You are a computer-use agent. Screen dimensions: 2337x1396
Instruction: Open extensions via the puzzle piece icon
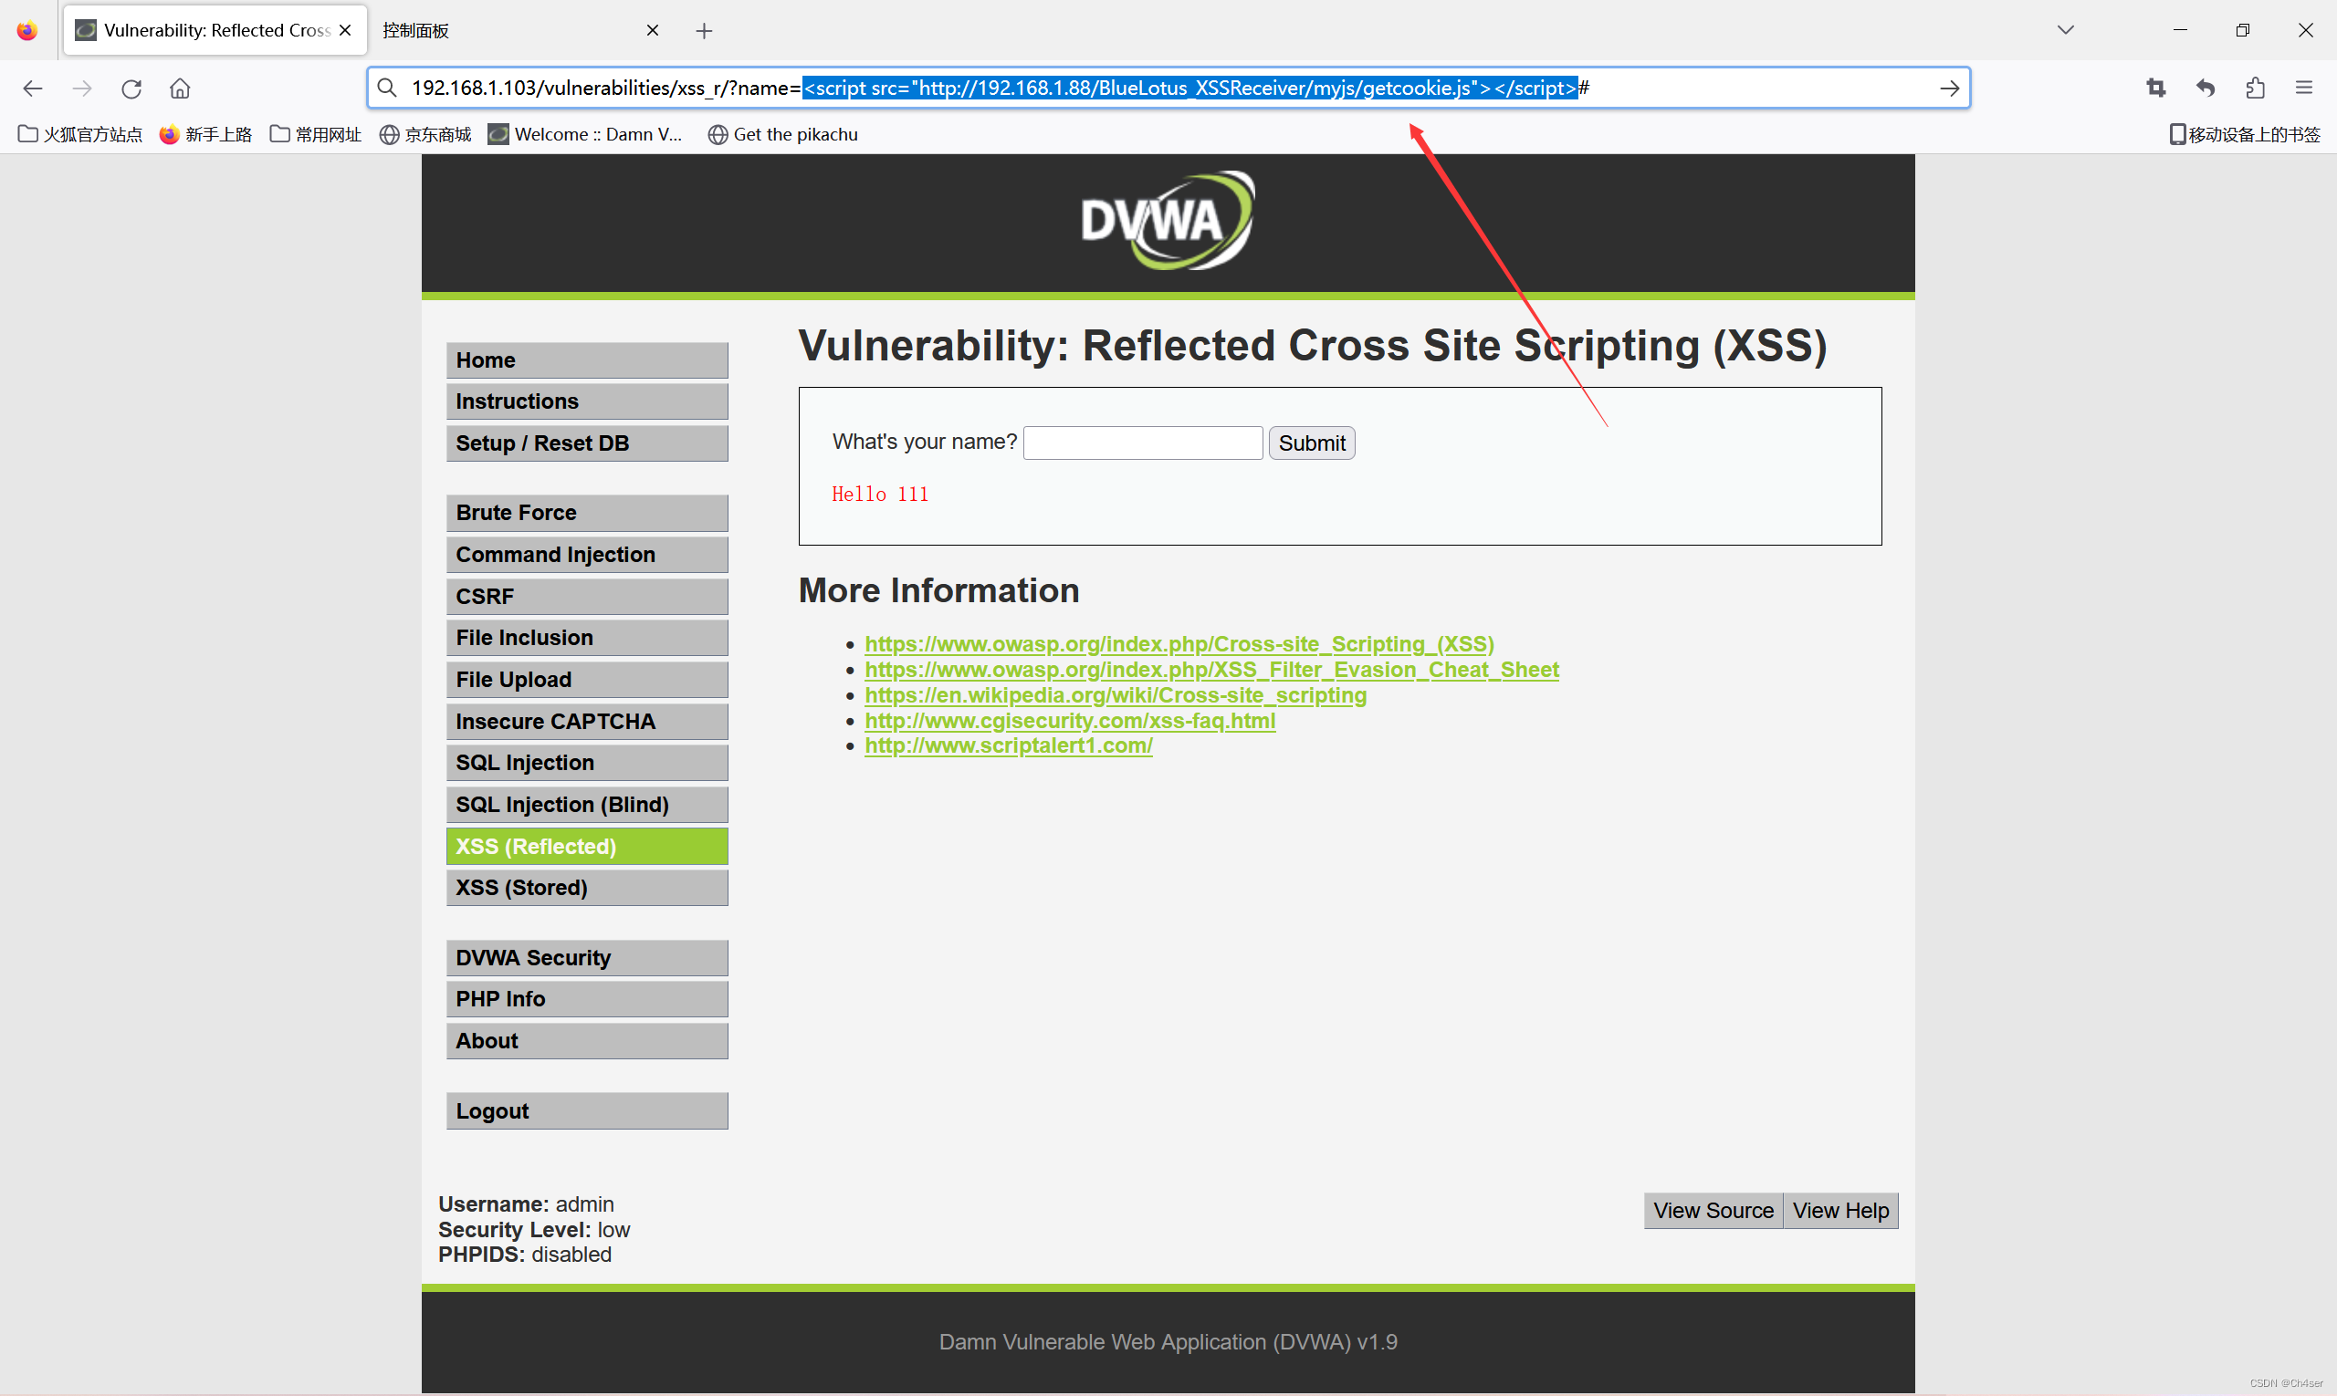[2255, 88]
